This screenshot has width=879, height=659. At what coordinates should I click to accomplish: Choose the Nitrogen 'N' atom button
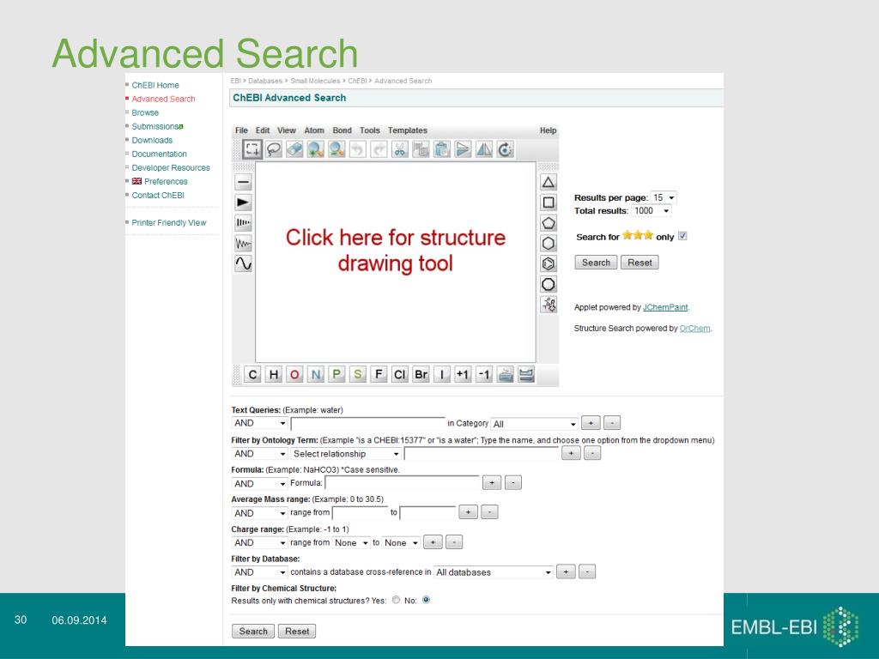(x=316, y=374)
